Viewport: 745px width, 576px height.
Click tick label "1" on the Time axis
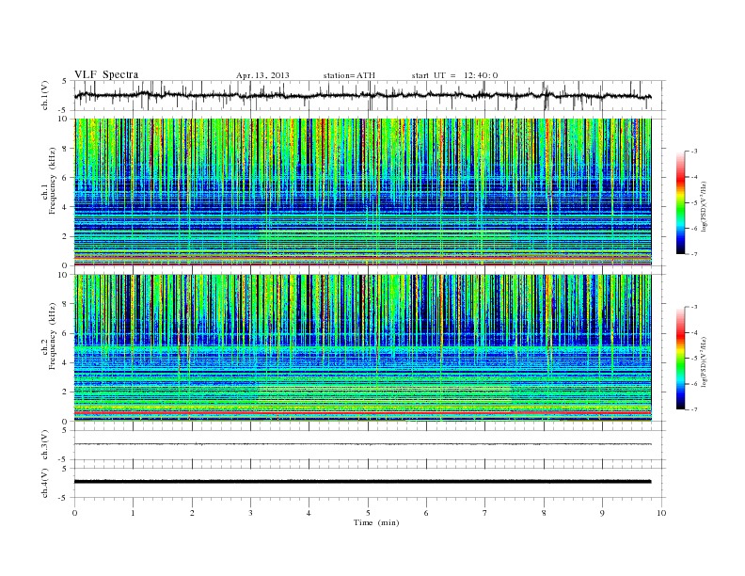point(133,513)
